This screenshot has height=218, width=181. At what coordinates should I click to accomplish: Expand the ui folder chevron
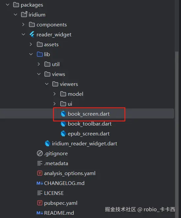(x=54, y=104)
